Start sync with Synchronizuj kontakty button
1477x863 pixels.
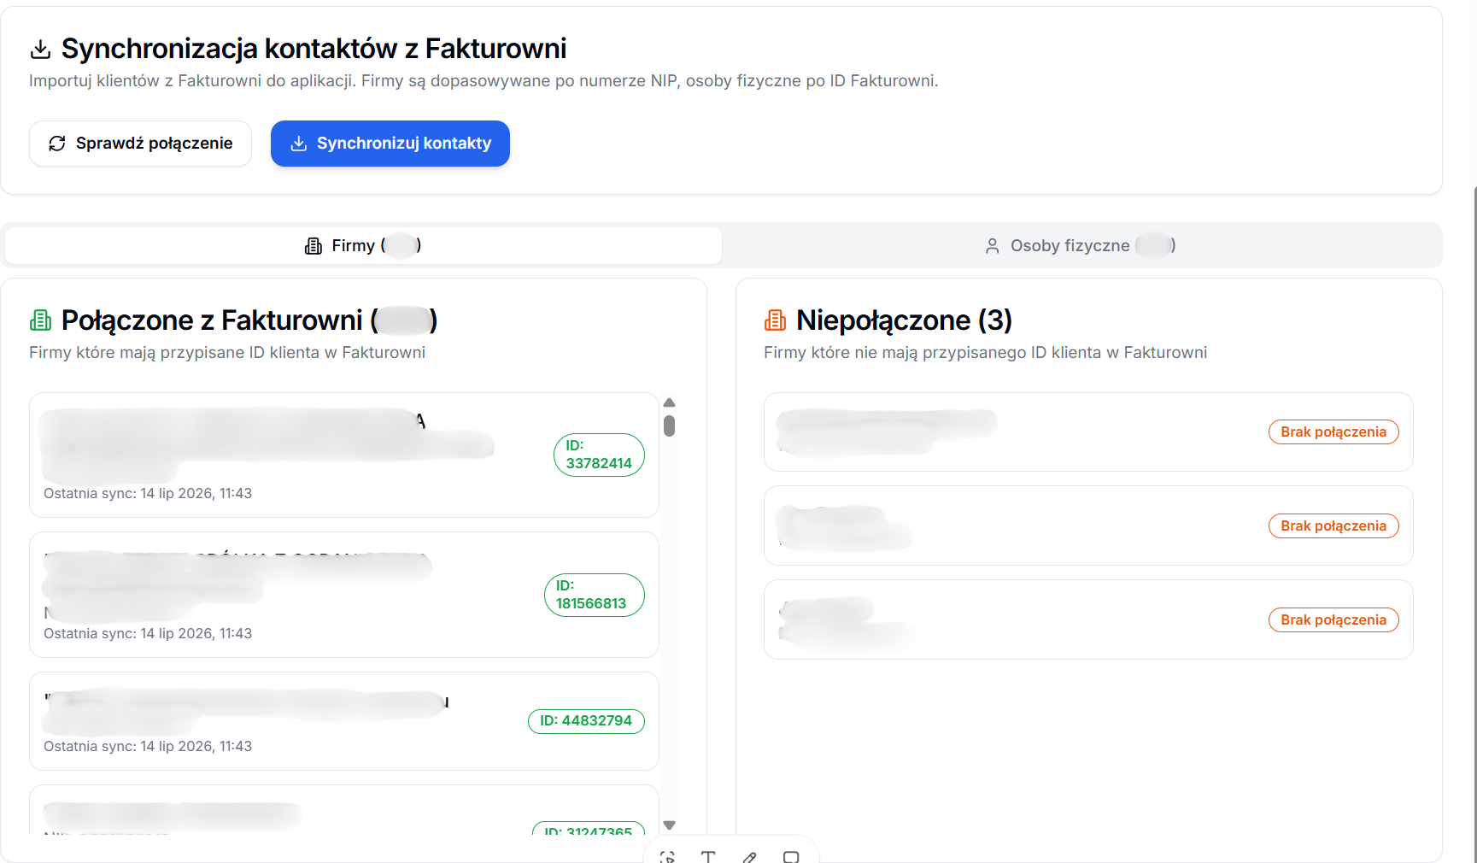(390, 144)
